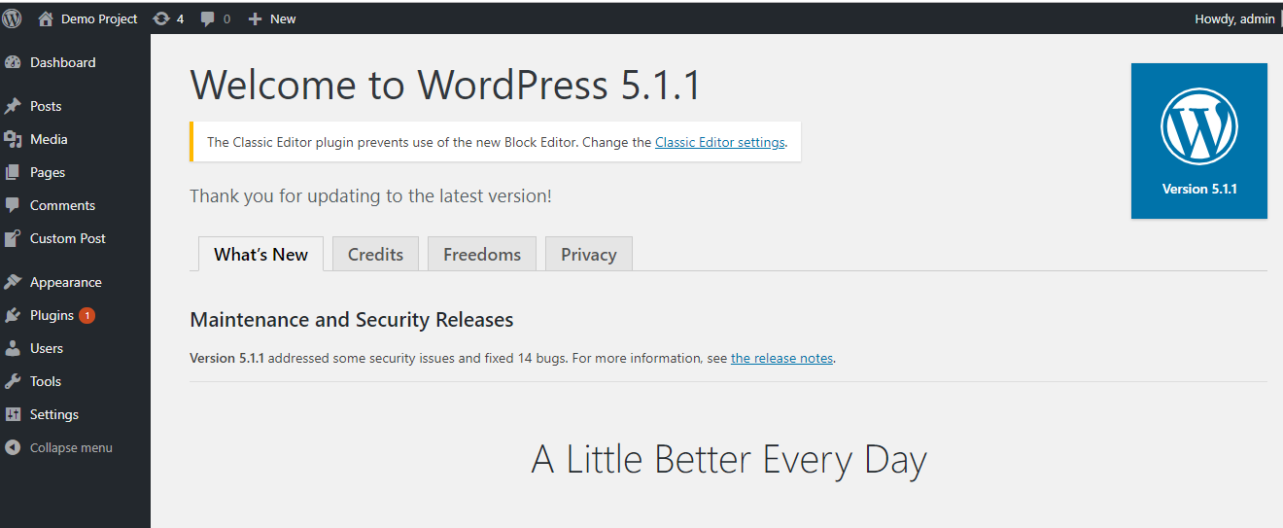Viewport: 1283px width, 528px height.
Task: Open the WordPress logo menu in admin bar
Action: [12, 18]
